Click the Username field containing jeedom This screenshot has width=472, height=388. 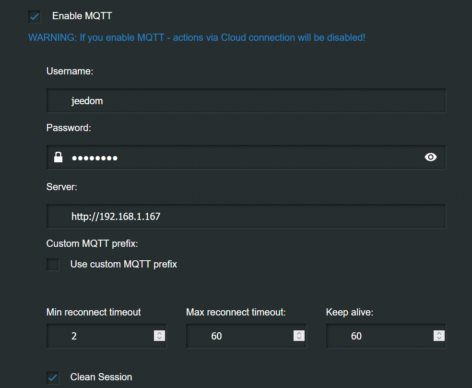(246, 101)
